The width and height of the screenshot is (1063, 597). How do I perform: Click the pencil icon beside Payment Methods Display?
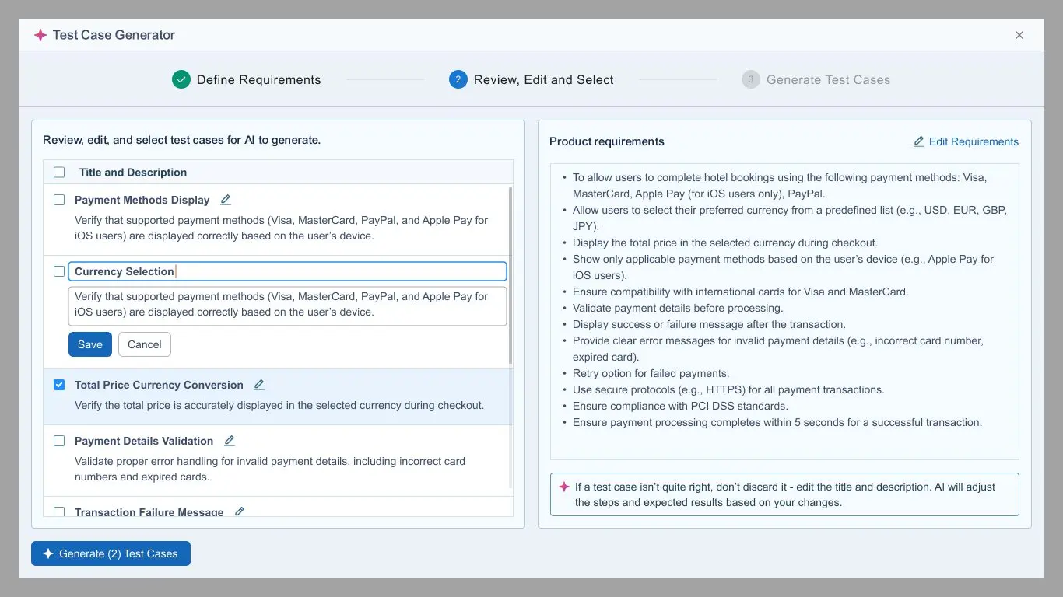pyautogui.click(x=226, y=200)
